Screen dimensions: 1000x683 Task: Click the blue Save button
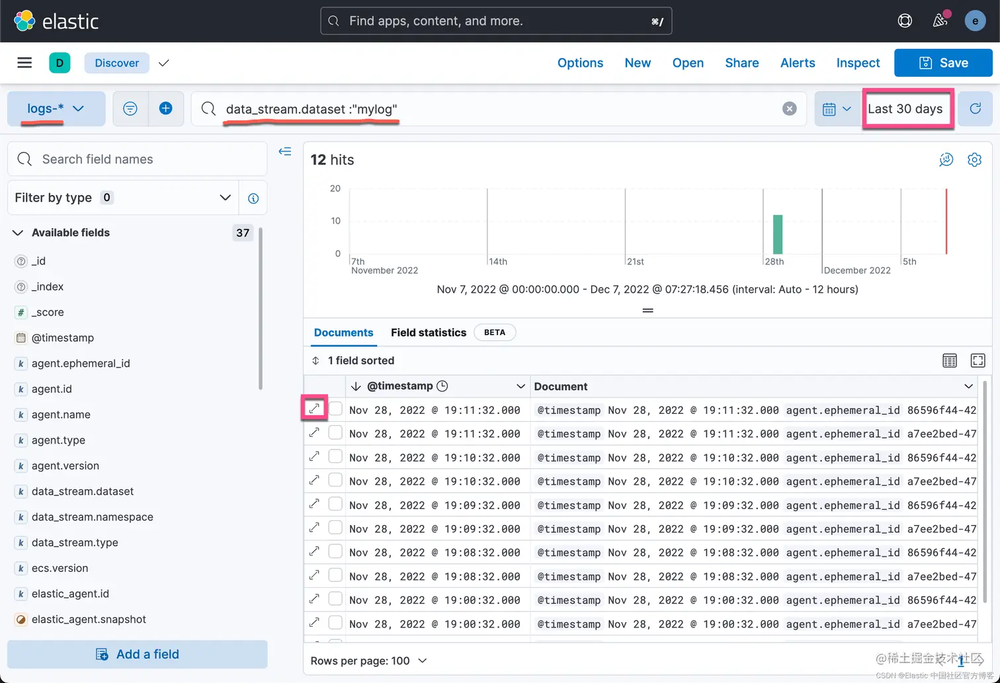click(x=943, y=63)
